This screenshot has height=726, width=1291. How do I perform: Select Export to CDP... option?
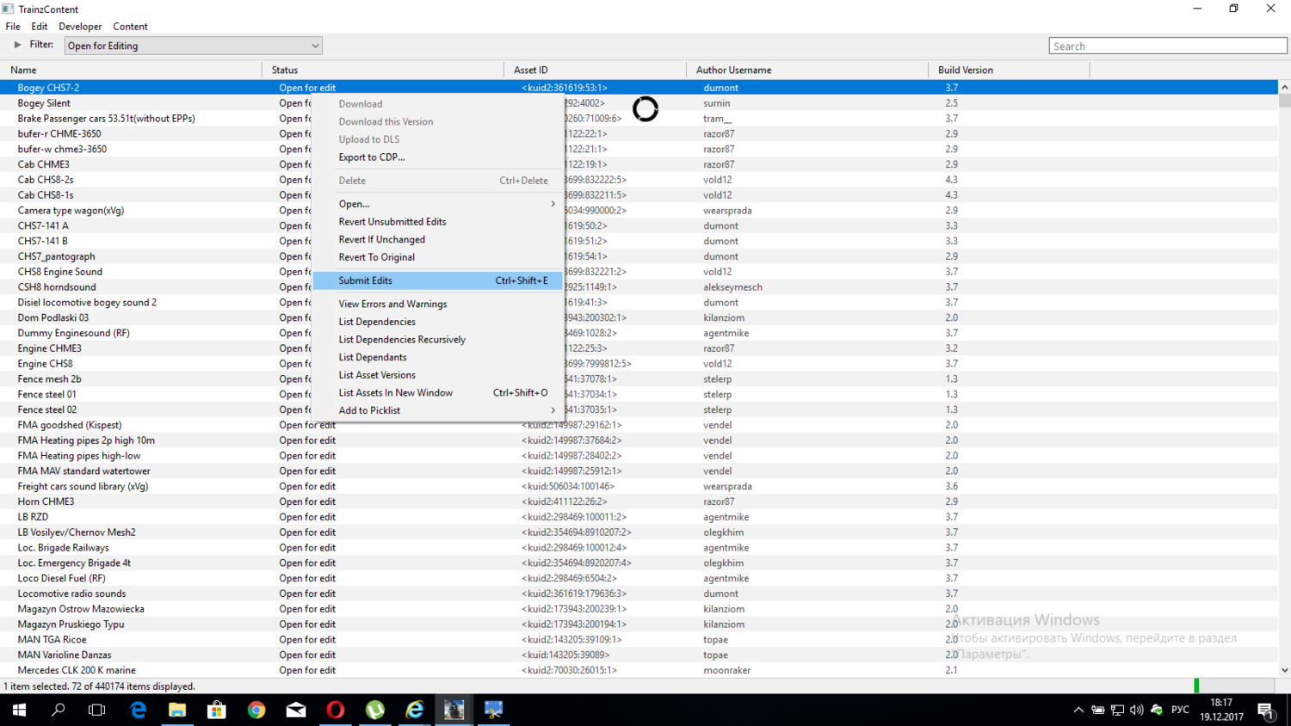coord(372,157)
